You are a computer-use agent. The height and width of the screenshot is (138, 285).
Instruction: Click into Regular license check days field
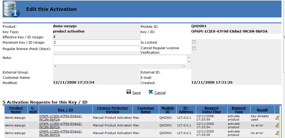tap(96, 49)
